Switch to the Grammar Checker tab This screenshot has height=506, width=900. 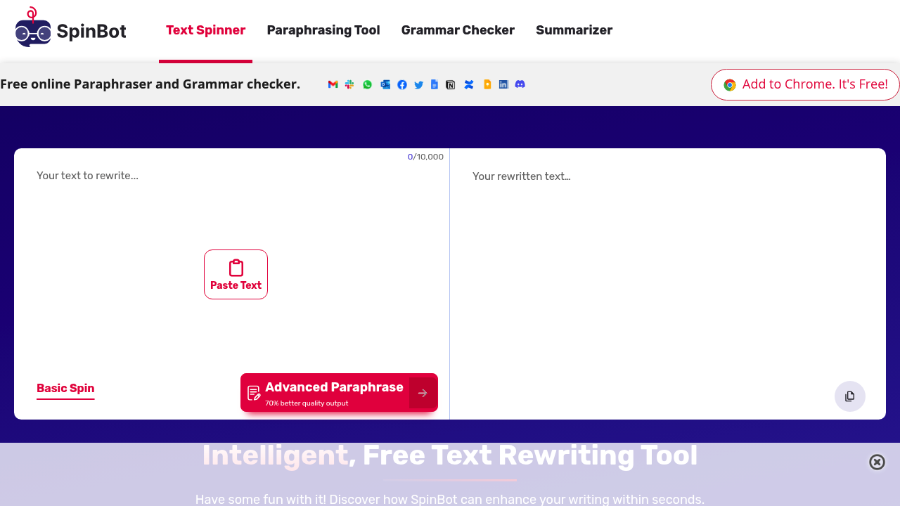(x=458, y=30)
